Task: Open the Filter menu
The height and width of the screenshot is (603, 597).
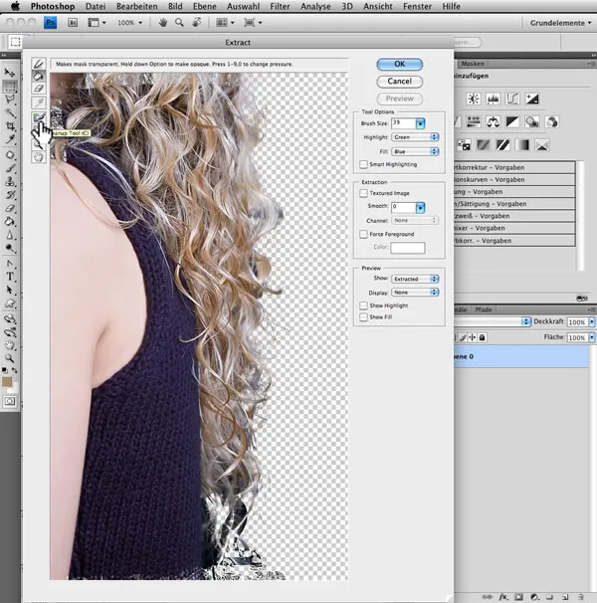Action: tap(280, 6)
